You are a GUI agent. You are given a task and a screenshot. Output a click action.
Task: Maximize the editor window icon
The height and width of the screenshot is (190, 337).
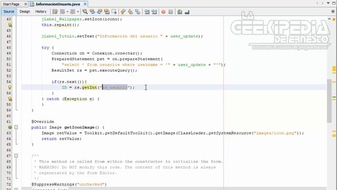pos(334,3)
